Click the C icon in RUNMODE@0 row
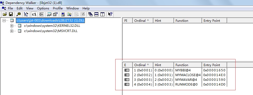Viewport: 253px width, 95px height. click(x=127, y=85)
